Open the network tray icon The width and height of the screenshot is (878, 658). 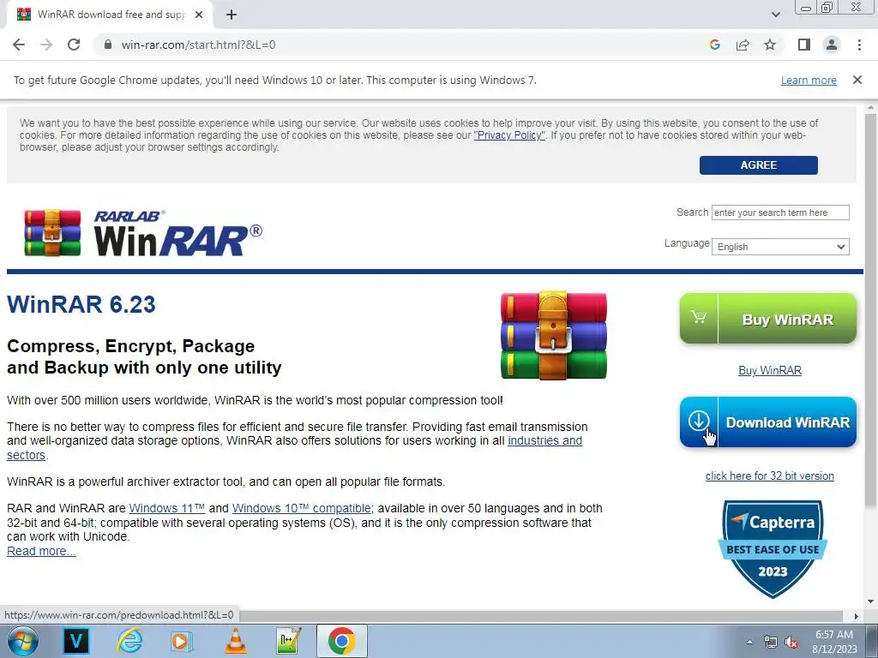coord(771,643)
